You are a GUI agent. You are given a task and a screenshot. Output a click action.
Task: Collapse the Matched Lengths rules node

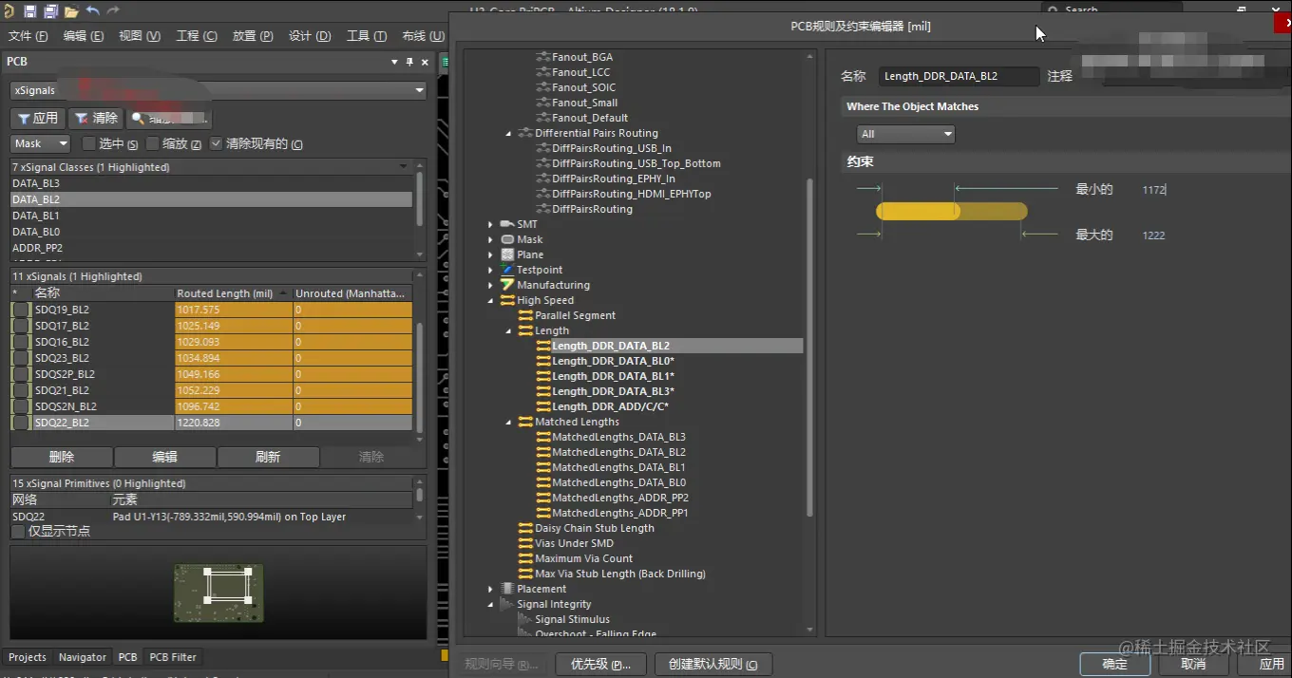[x=509, y=422]
